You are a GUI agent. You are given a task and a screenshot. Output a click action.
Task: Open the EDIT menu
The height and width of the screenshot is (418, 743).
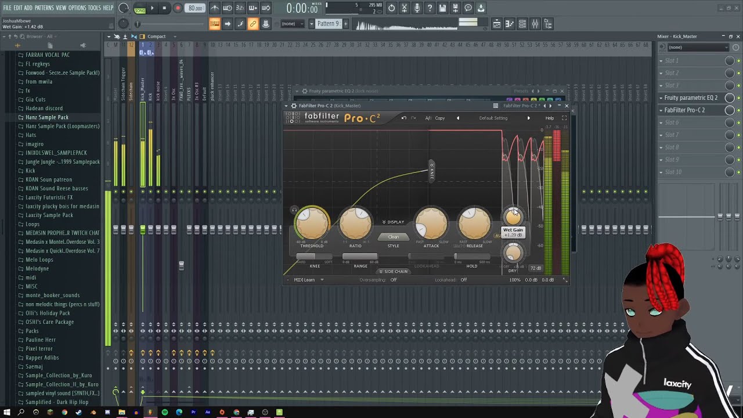pos(18,8)
